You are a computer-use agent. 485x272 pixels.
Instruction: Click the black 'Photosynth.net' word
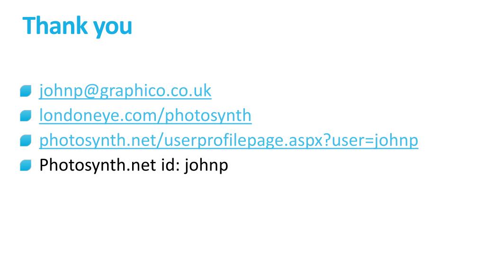pos(98,165)
